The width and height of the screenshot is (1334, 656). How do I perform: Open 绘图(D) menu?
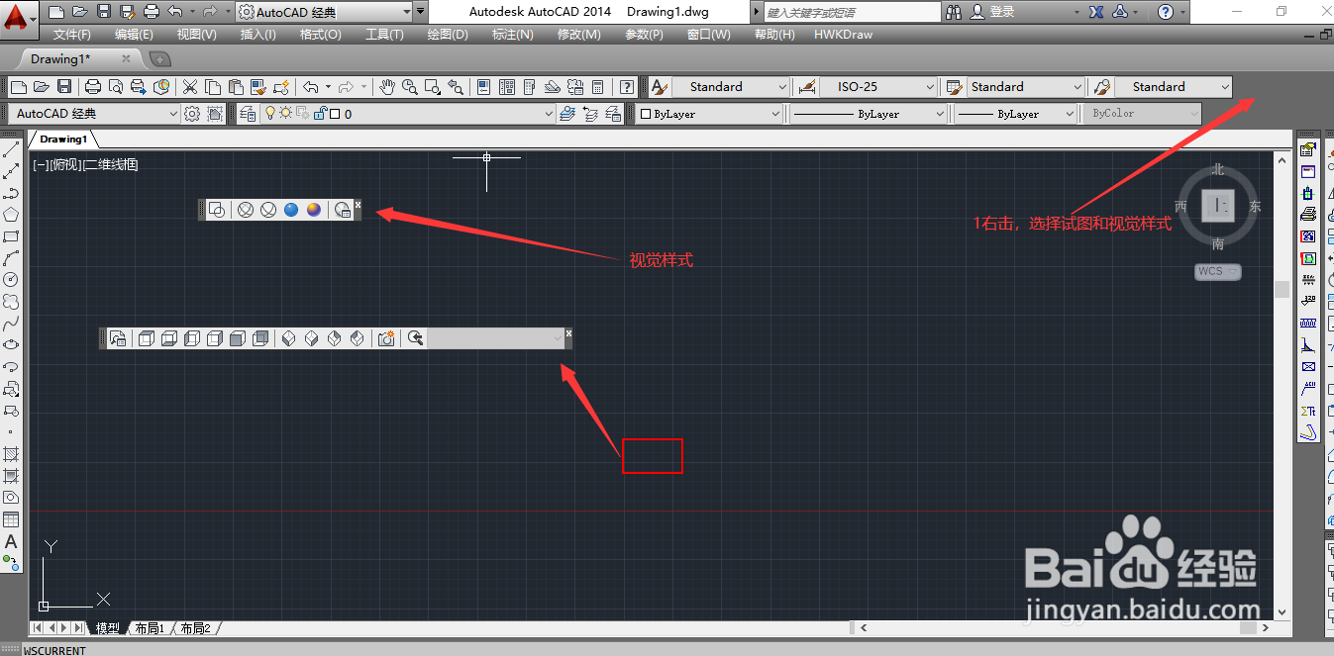coord(448,34)
